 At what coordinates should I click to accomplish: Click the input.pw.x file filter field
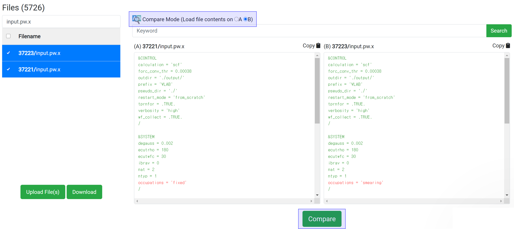pos(61,22)
